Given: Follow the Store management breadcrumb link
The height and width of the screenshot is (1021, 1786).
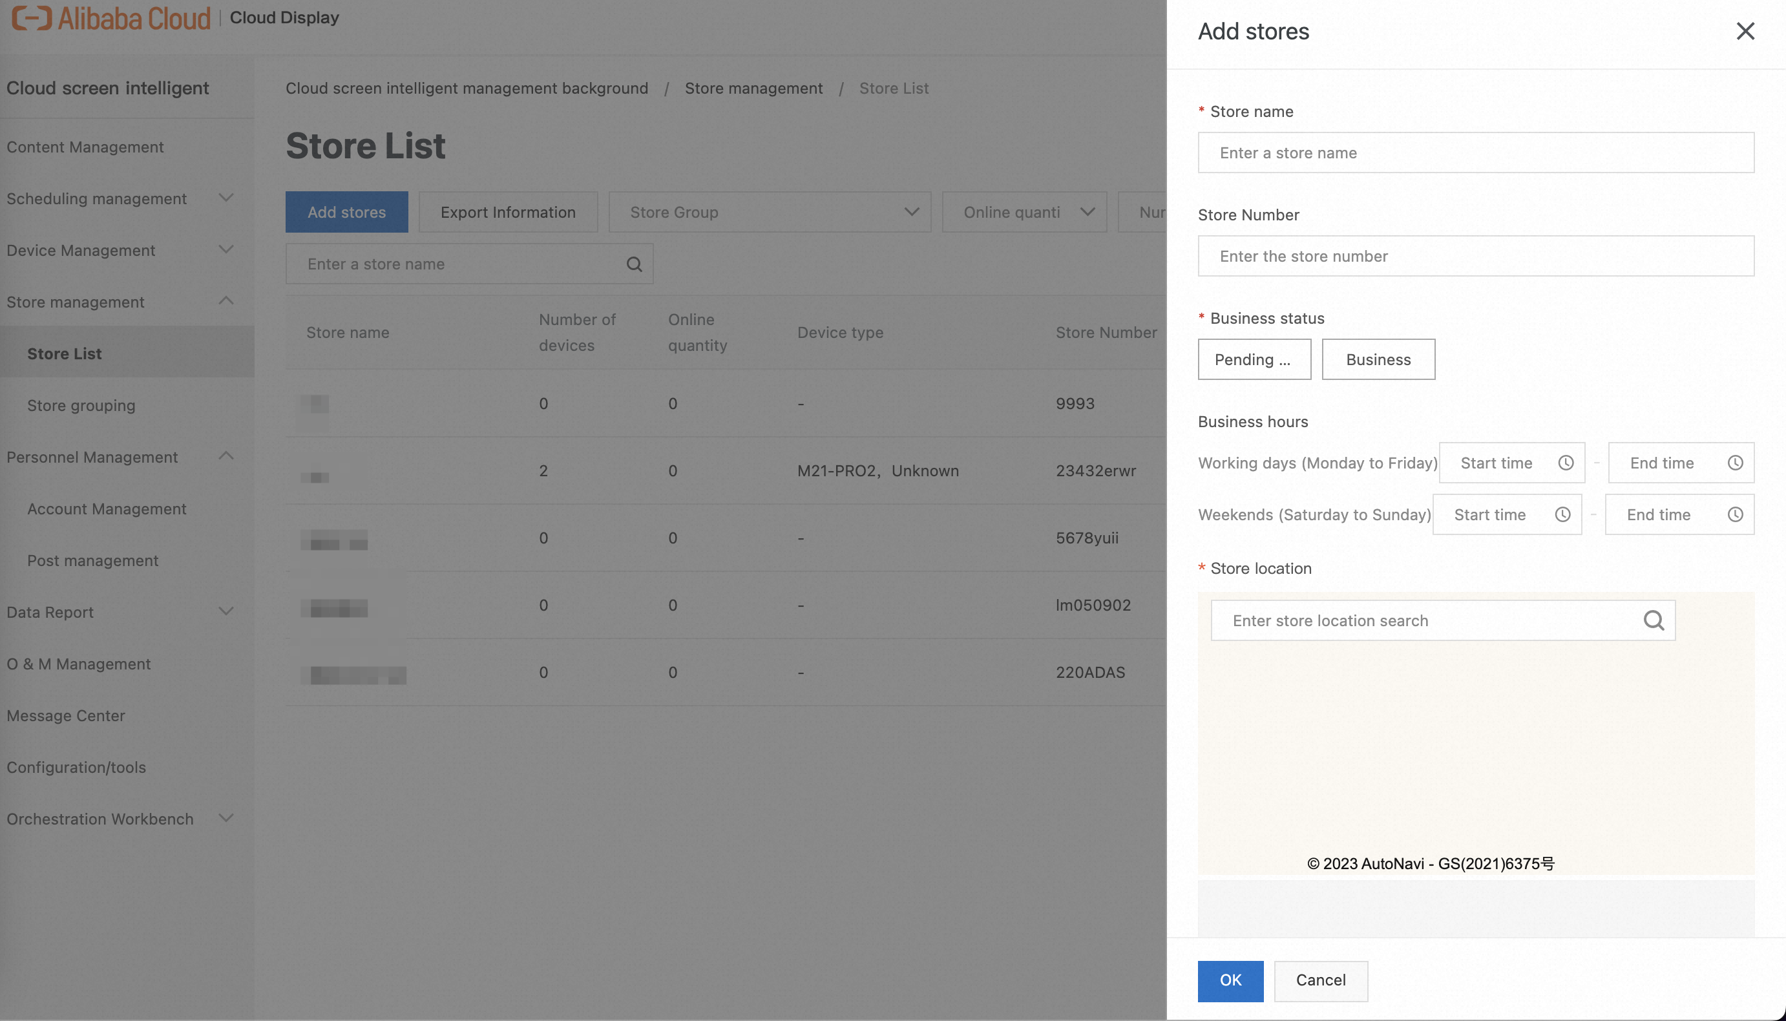Looking at the screenshot, I should tap(753, 88).
